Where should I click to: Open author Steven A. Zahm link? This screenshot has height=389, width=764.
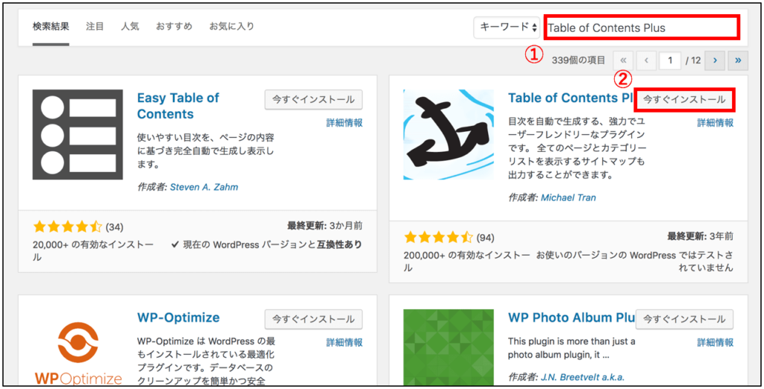[204, 187]
